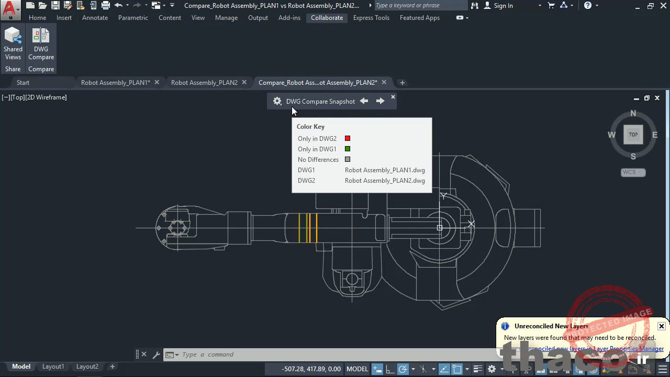The height and width of the screenshot is (377, 670).
Task: Open the Annotate ribbon tab
Action: (x=95, y=18)
